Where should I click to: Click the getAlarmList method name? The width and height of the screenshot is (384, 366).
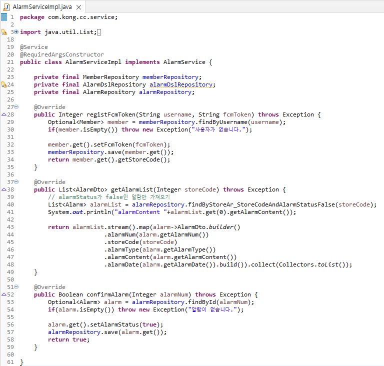132,189
